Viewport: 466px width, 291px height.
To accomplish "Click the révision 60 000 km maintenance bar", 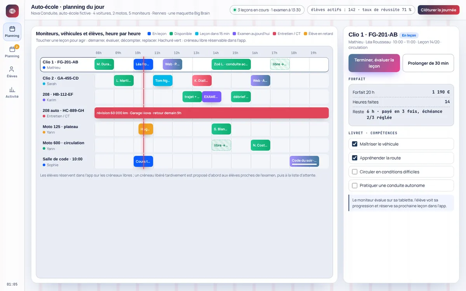I will point(212,113).
